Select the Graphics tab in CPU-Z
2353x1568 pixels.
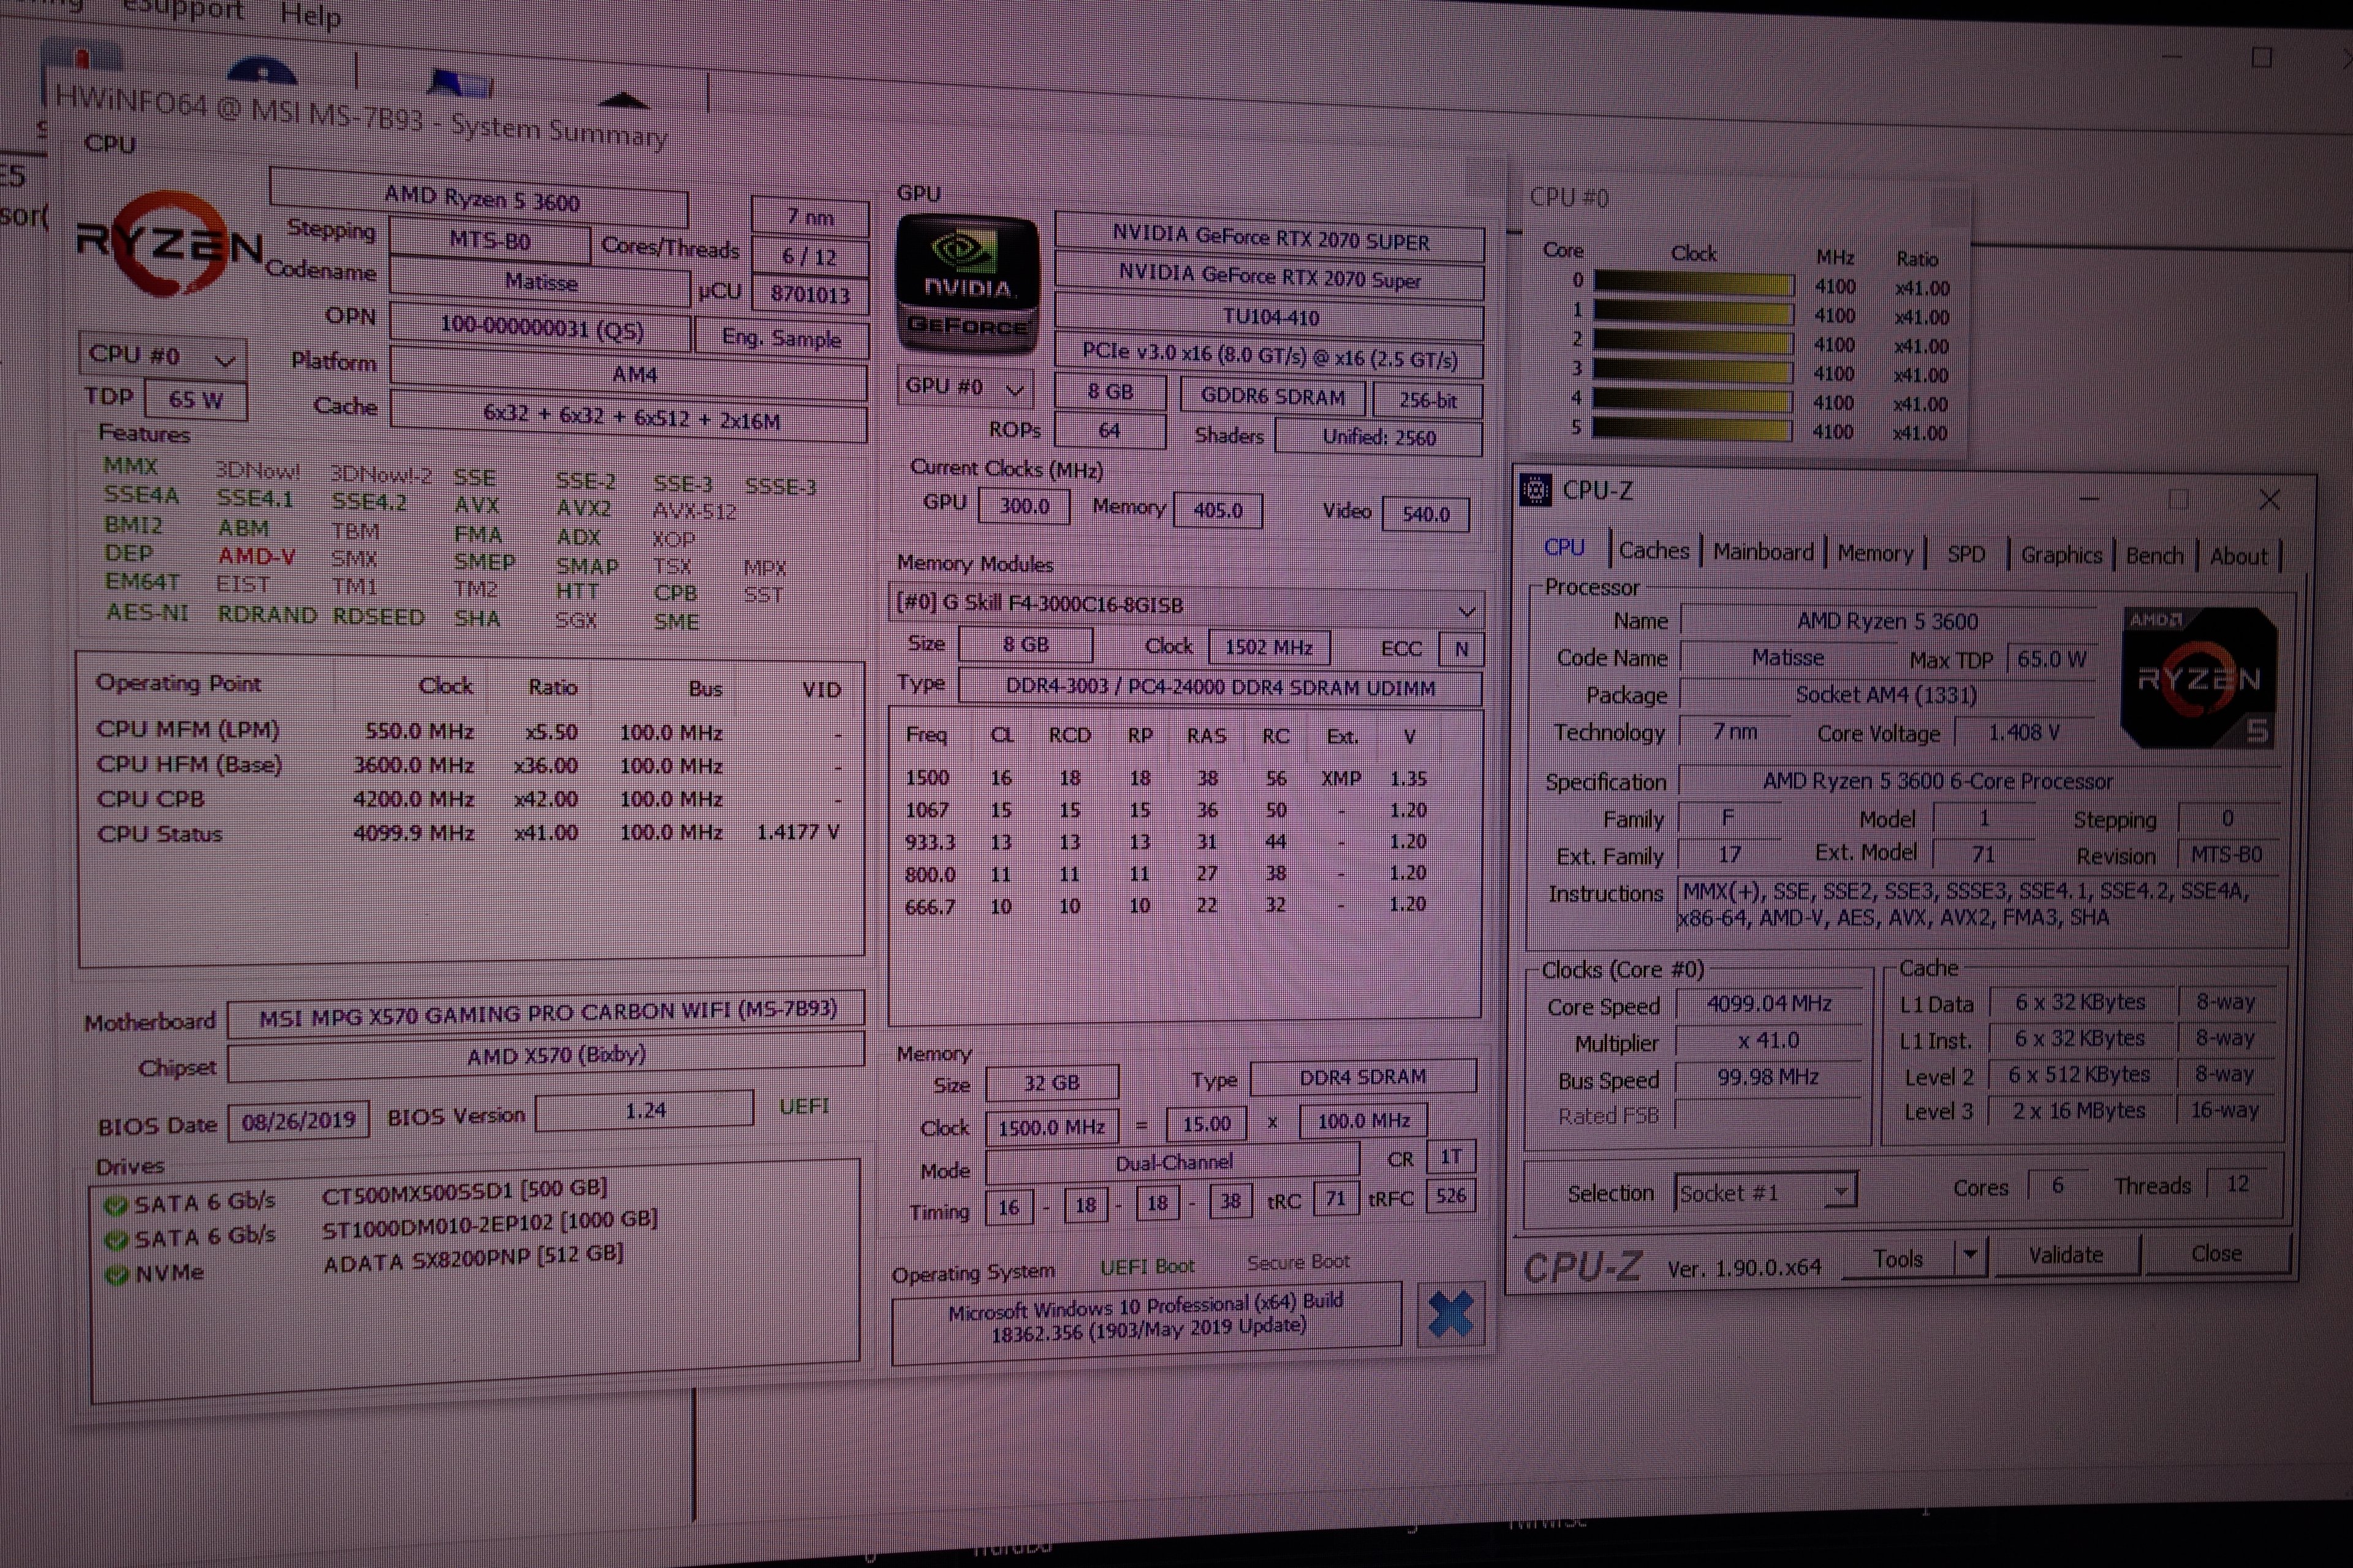(2061, 556)
